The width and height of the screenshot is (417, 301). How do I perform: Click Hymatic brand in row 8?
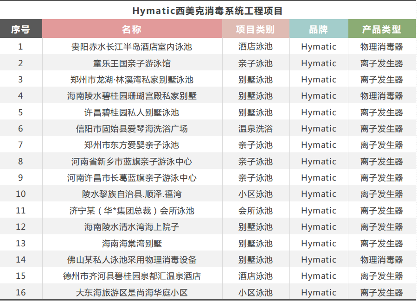319,162
